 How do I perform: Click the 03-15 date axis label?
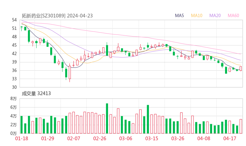tap(152, 138)
